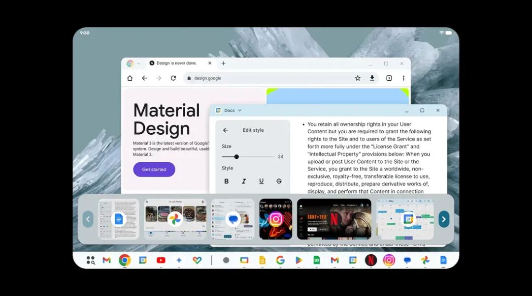Image resolution: width=532 pixels, height=296 pixels.
Task: Open Chrome downloads icon
Action: [x=372, y=78]
